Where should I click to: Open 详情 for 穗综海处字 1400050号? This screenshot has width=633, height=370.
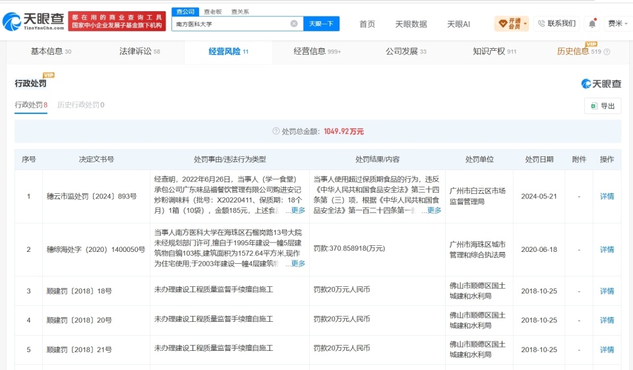[607, 249]
